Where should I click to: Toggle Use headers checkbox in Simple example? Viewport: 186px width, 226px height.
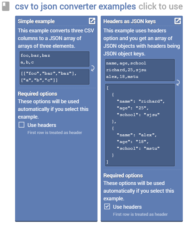pos(21,125)
